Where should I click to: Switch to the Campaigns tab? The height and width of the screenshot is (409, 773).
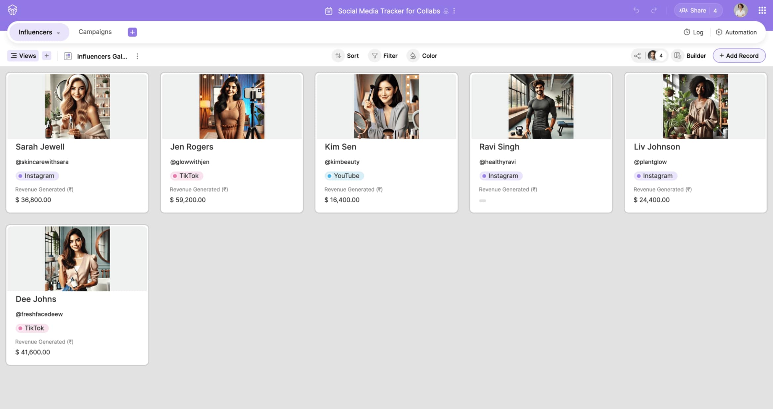pos(95,32)
